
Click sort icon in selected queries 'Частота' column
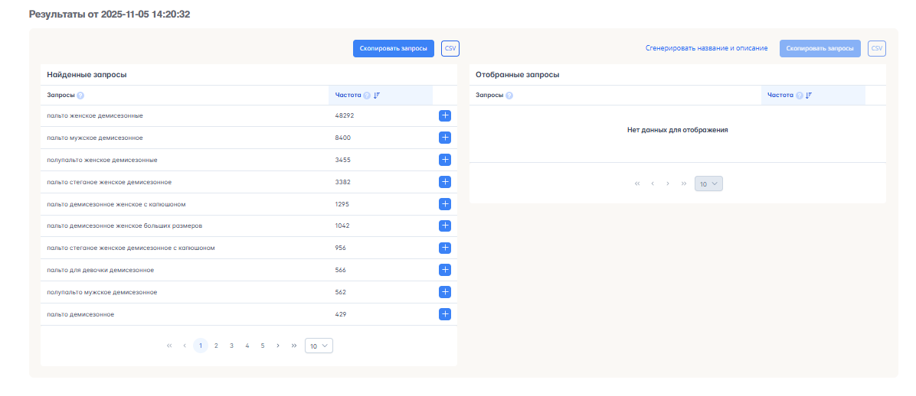(x=809, y=96)
